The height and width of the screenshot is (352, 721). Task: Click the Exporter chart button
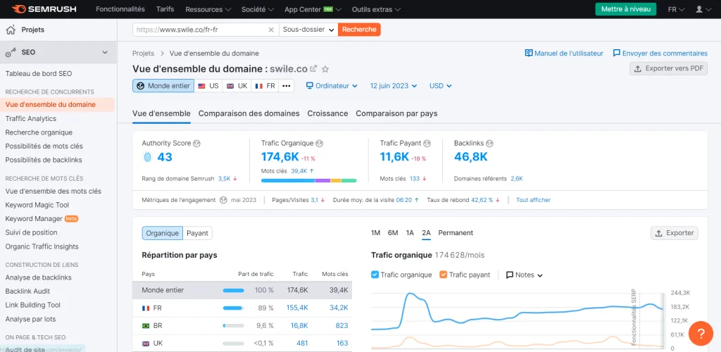click(x=675, y=233)
